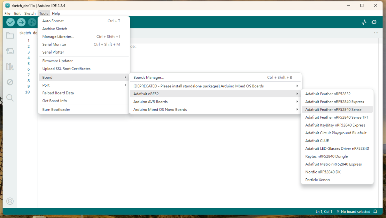The height and width of the screenshot is (218, 386).
Task: Expand the Port submenu
Action: (x=84, y=85)
